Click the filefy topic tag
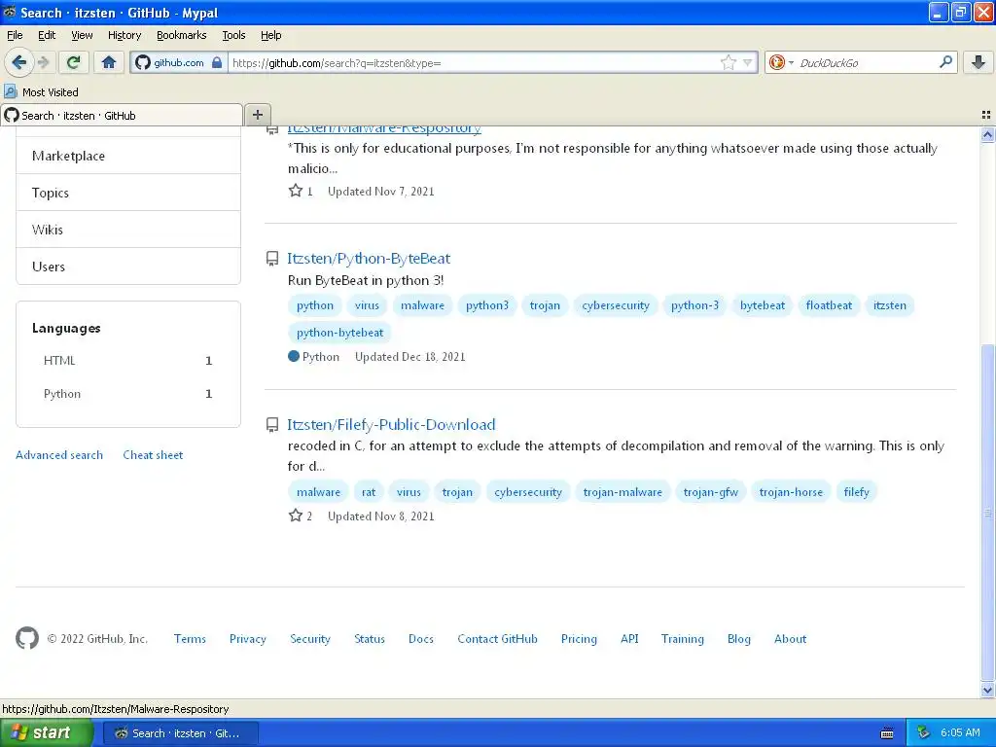The image size is (996, 747). (x=856, y=492)
